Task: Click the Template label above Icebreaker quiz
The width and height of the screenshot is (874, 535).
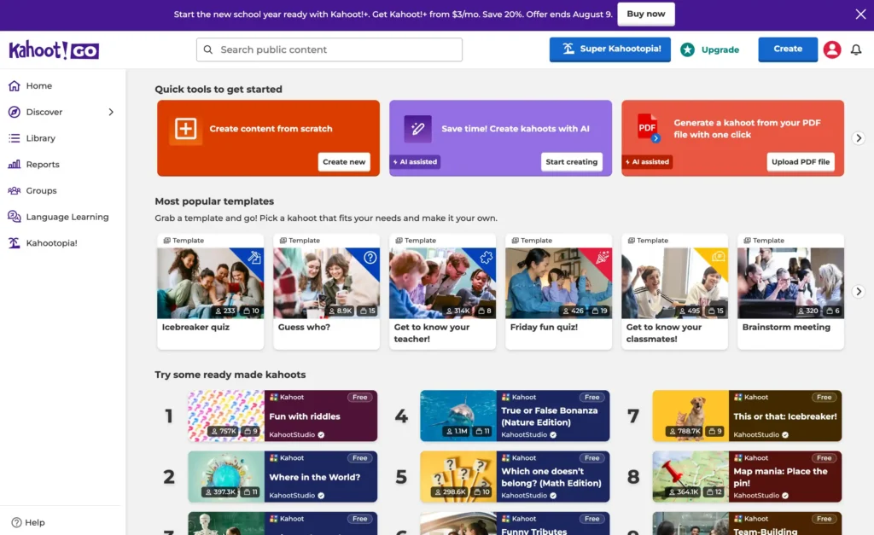Action: 184,240
